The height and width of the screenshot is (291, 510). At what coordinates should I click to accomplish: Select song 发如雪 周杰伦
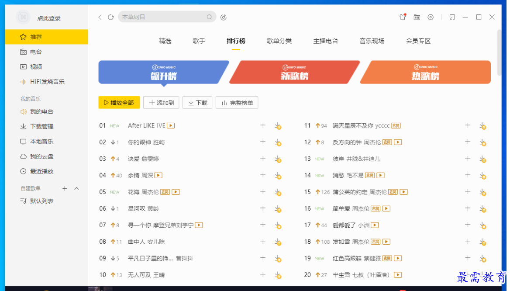[351, 242]
